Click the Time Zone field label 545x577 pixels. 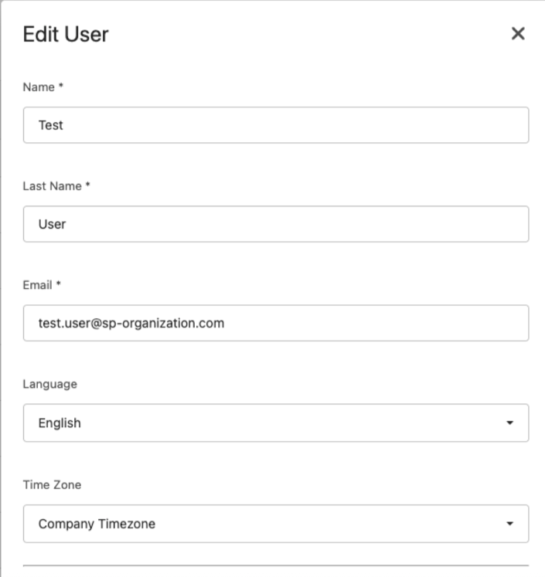point(52,485)
